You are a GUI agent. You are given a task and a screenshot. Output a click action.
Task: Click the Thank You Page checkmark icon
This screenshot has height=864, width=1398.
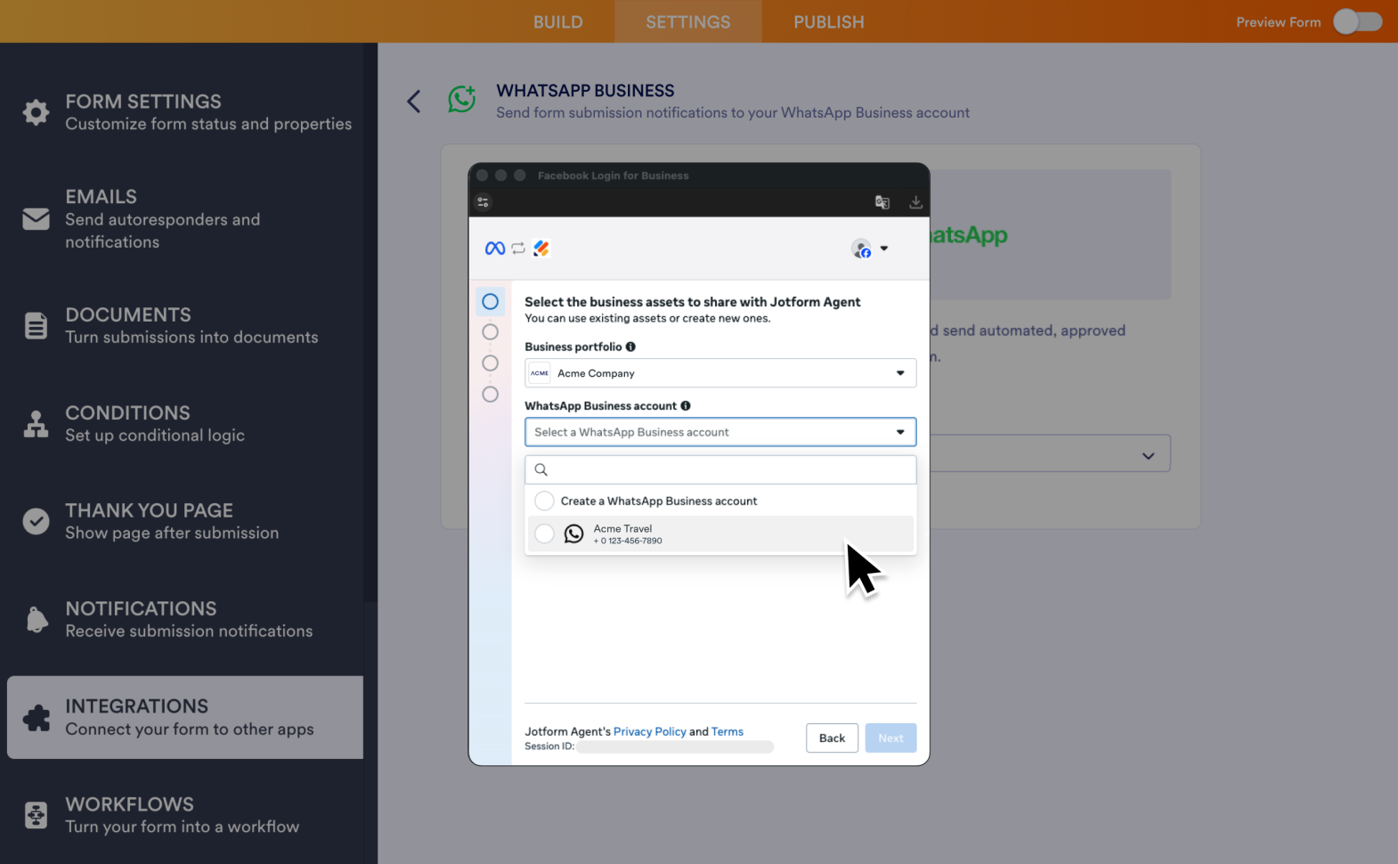coord(36,521)
